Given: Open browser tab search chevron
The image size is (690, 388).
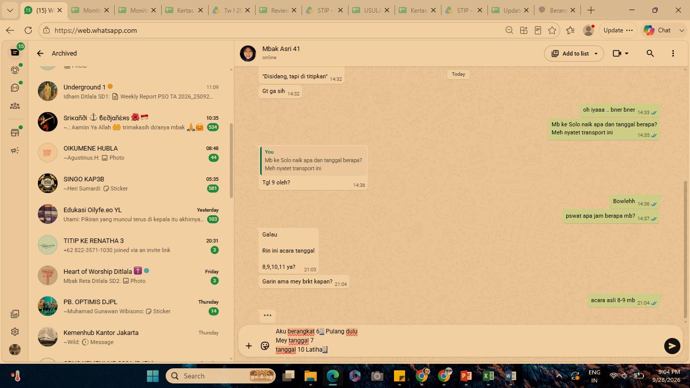Looking at the screenshot, I should click(x=10, y=10).
